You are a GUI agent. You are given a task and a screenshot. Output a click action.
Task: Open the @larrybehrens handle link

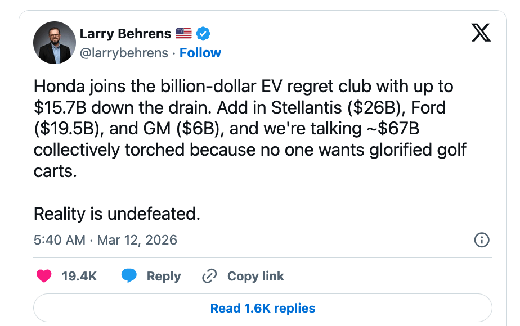click(x=124, y=53)
